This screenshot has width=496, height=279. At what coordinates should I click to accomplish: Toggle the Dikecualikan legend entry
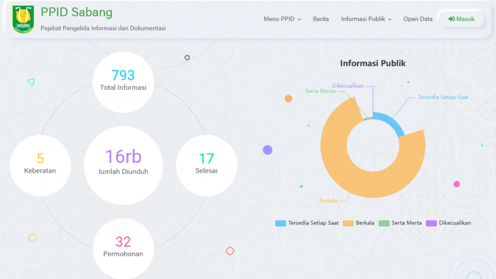point(448,223)
